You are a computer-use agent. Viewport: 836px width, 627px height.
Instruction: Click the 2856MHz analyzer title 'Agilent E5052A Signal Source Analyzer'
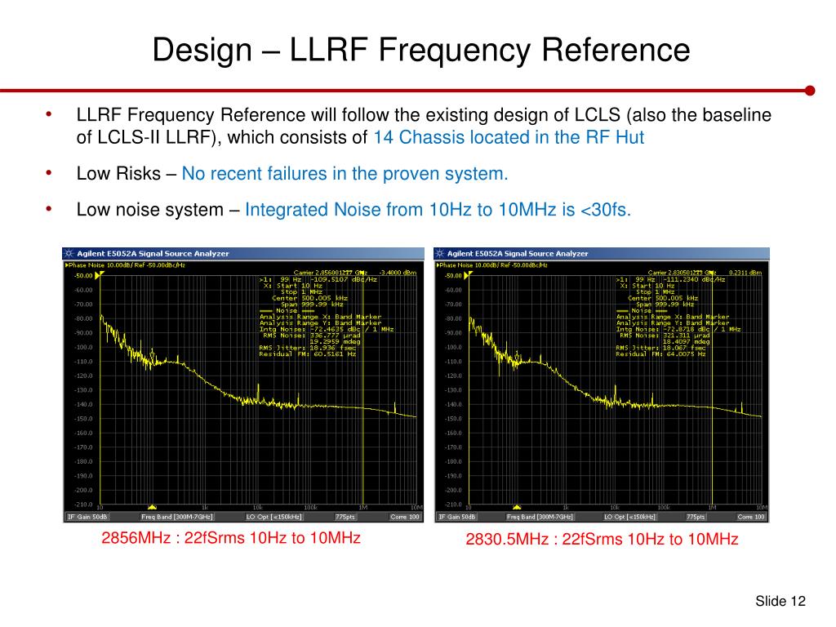[x=153, y=254]
